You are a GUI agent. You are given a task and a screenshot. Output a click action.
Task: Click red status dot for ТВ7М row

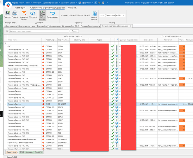tap(43, 104)
